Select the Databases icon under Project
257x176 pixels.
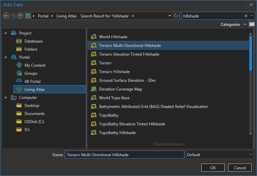(19, 41)
